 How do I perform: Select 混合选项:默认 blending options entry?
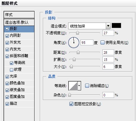pyautogui.click(x=19, y=22)
